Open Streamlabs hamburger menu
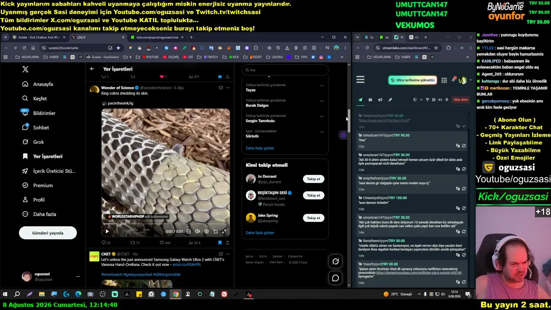This screenshot has height=310, width=551. coord(360,80)
